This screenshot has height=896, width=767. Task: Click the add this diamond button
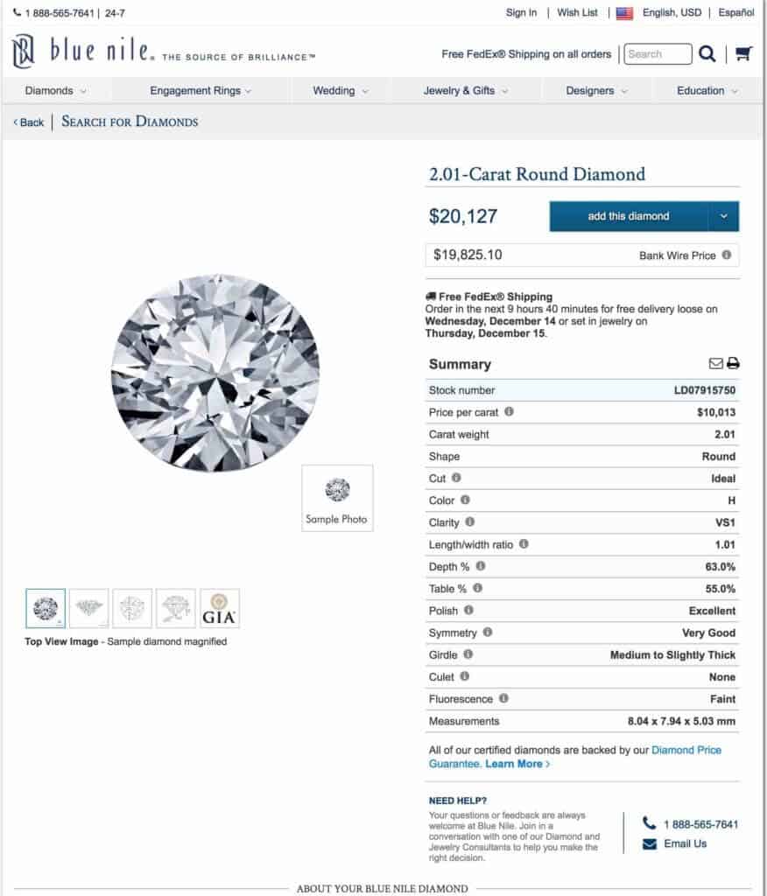629,216
